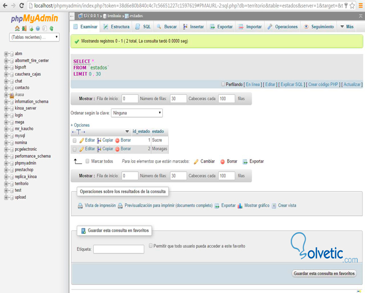Expand the abm database tree node
365x293 pixels.
[x=6, y=54]
